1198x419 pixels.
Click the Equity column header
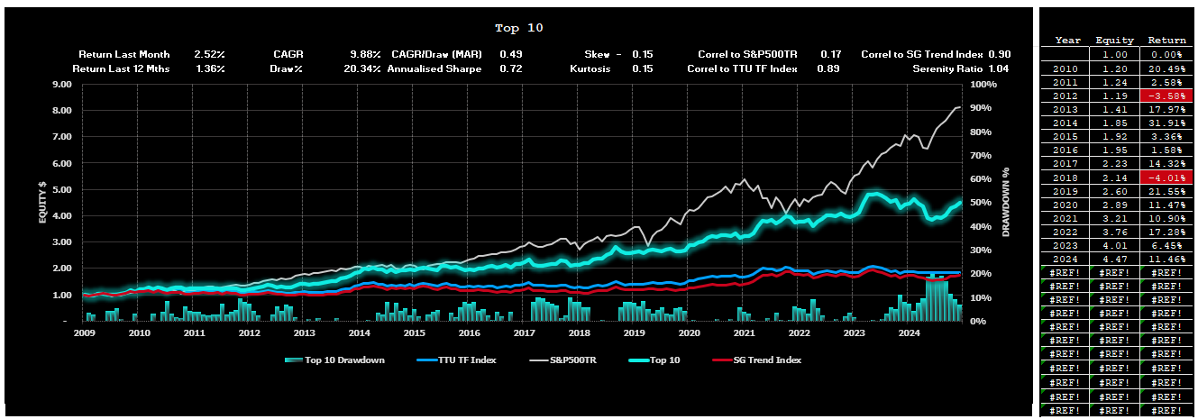(1114, 41)
